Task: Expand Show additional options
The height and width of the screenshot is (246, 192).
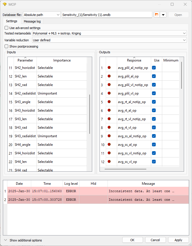Action: (x=23, y=240)
